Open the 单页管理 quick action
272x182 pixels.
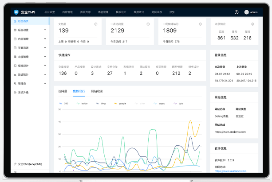point(161,67)
